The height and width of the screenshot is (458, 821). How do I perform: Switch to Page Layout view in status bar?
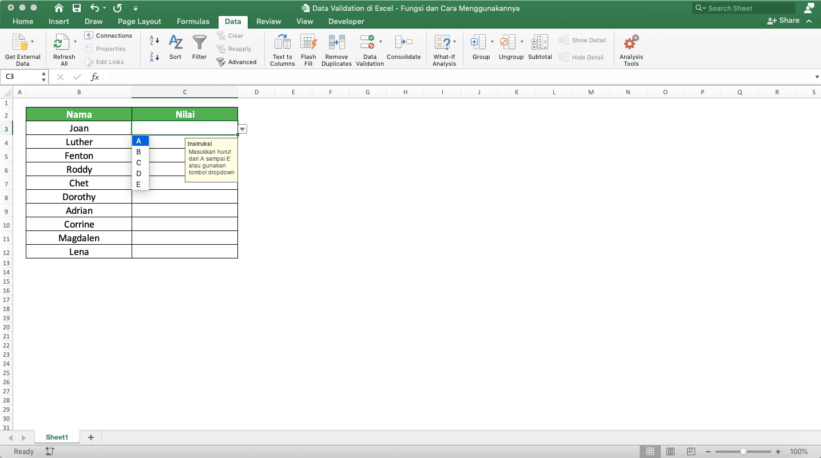coord(671,452)
